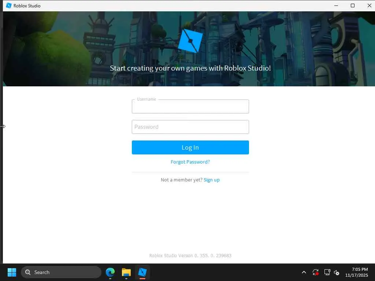The width and height of the screenshot is (375, 281).
Task: Open the Sign up link
Action: [x=212, y=180]
